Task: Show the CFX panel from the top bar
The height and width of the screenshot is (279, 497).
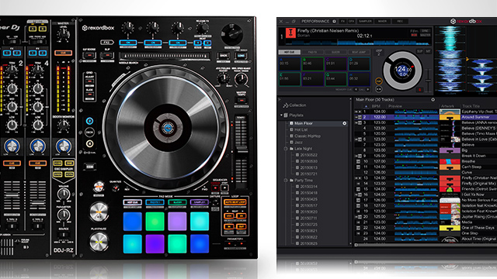Action: click(351, 21)
